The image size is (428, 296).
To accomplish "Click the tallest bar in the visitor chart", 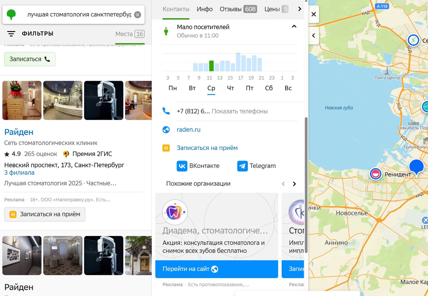I will point(238,62).
